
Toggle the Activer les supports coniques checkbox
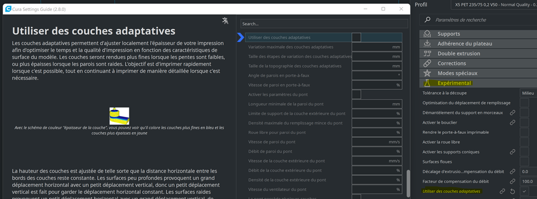pyautogui.click(x=524, y=152)
